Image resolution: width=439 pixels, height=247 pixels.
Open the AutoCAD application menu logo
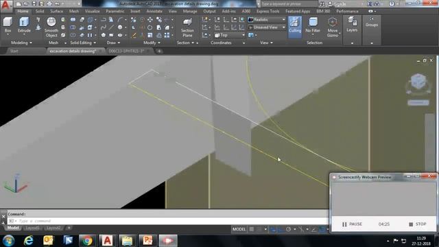(6, 5)
